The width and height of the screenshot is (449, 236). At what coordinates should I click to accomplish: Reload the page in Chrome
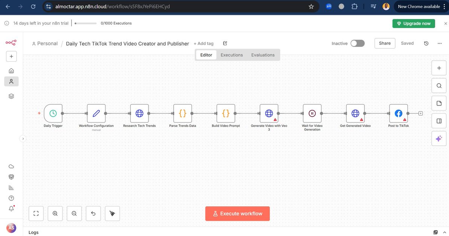point(33,6)
